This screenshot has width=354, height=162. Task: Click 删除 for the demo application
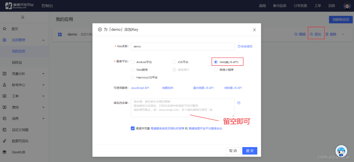point(331,34)
